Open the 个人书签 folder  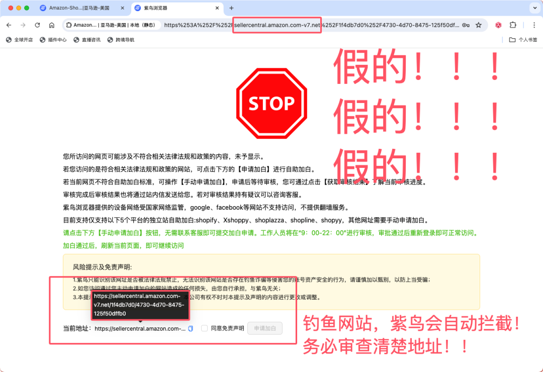[x=523, y=40]
